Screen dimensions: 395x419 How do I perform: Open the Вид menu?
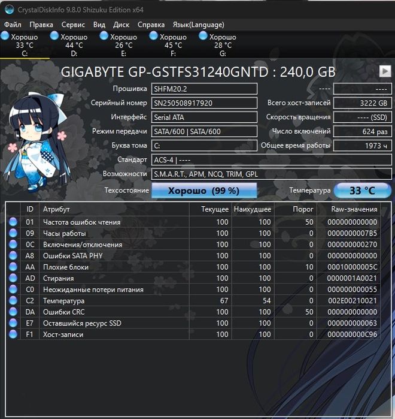pyautogui.click(x=99, y=25)
